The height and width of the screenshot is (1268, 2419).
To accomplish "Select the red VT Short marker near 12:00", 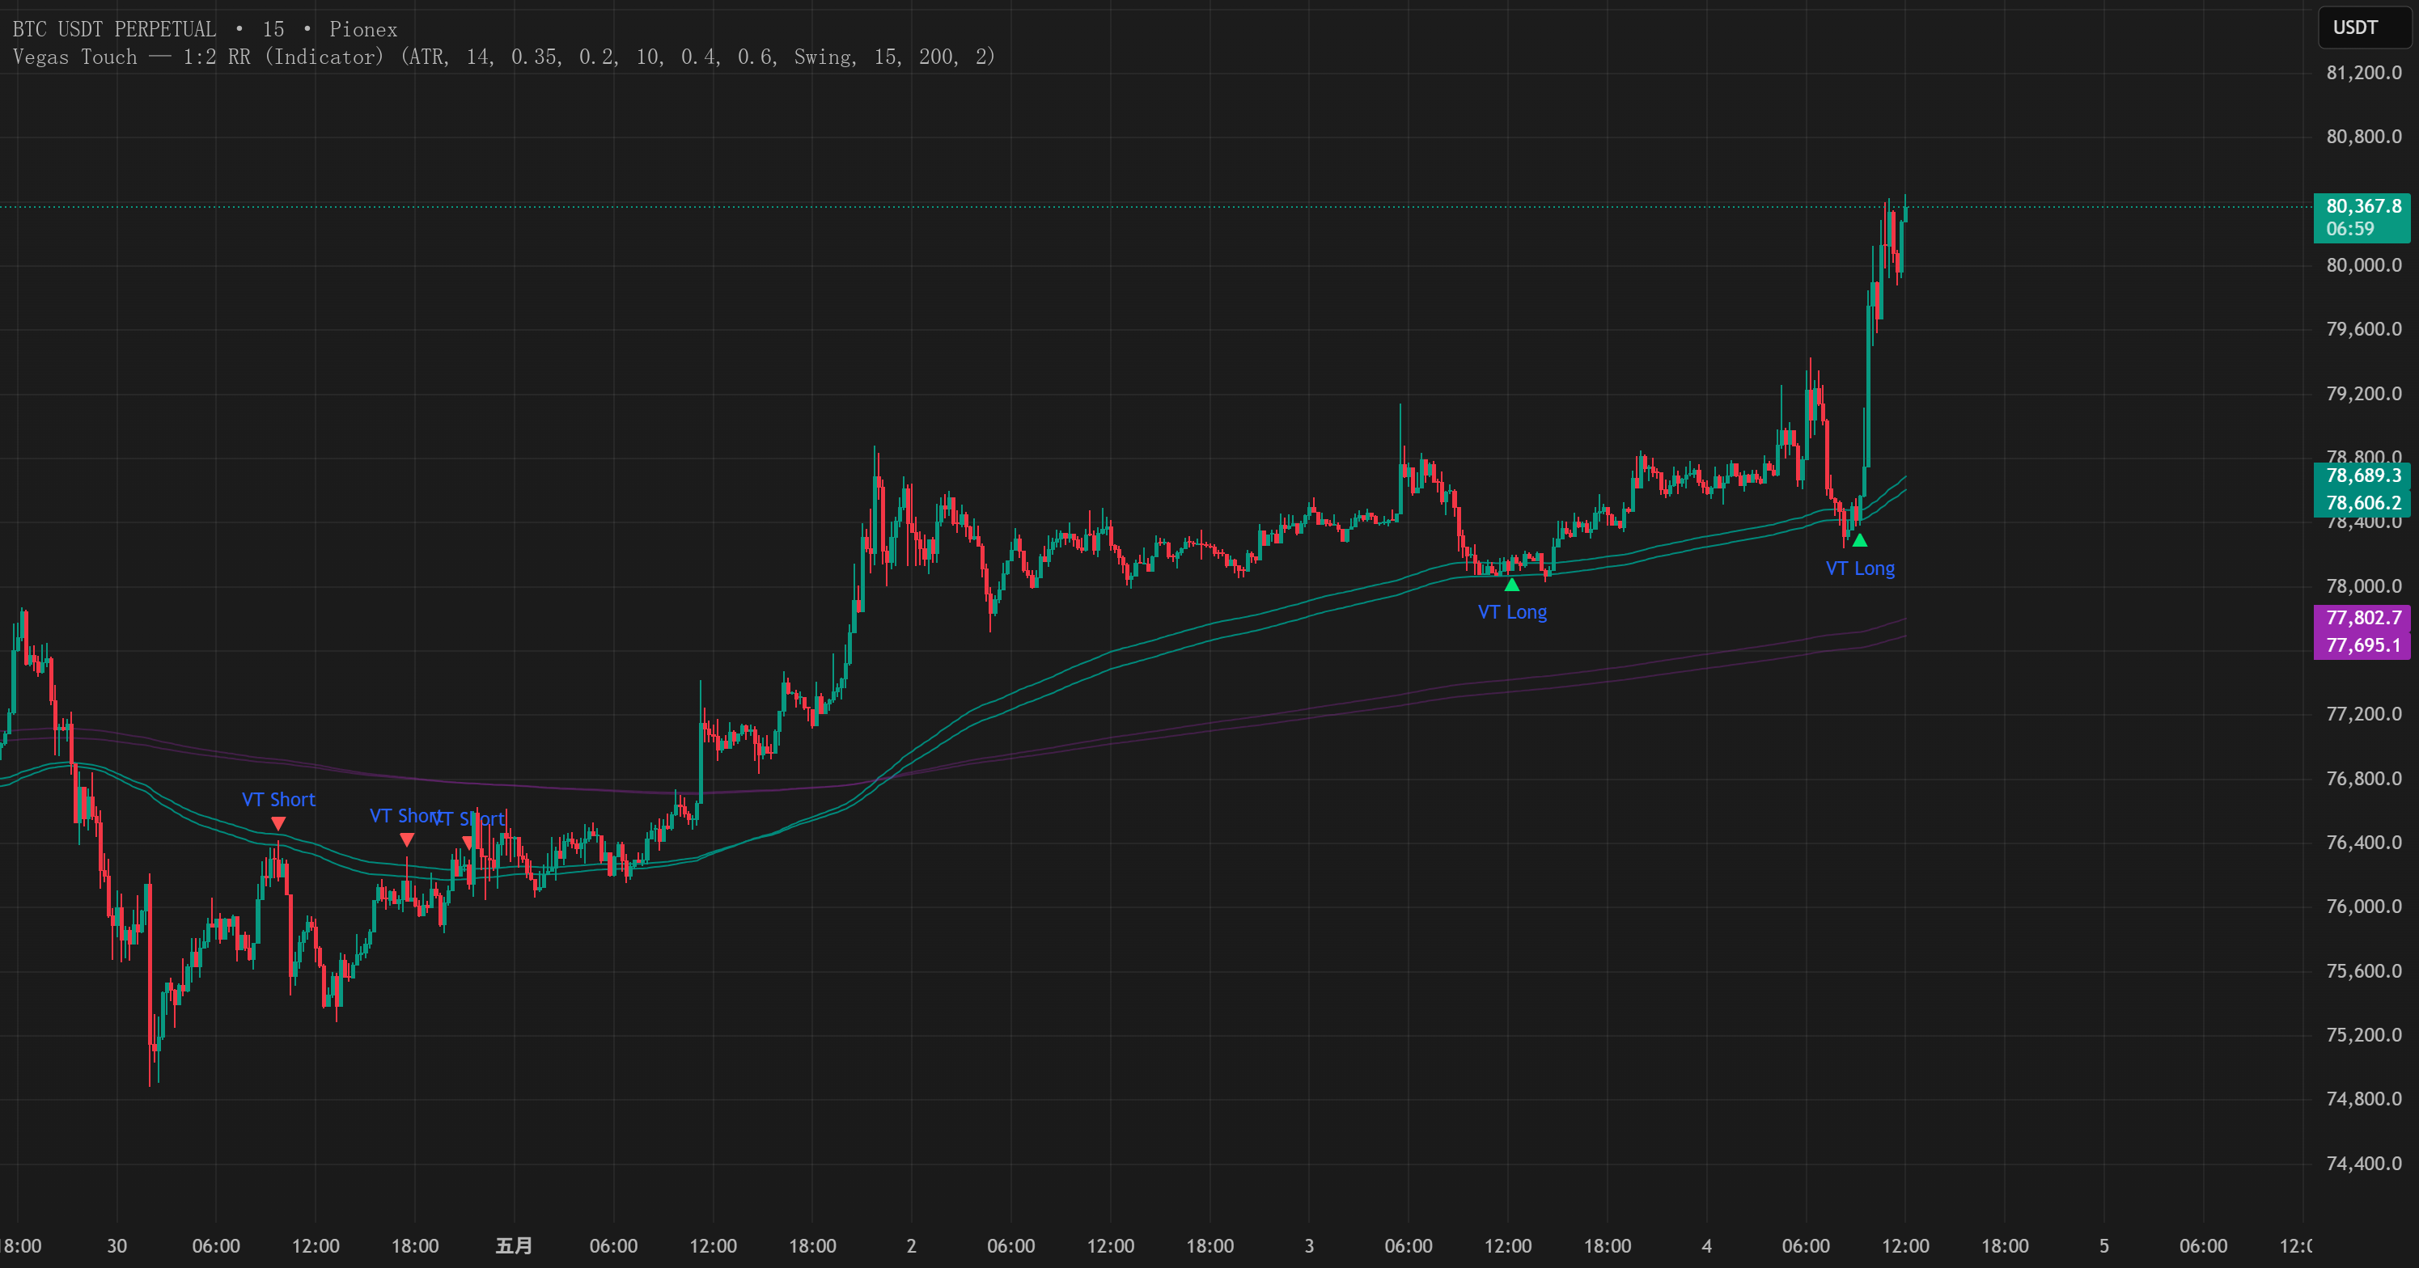I will [x=278, y=824].
